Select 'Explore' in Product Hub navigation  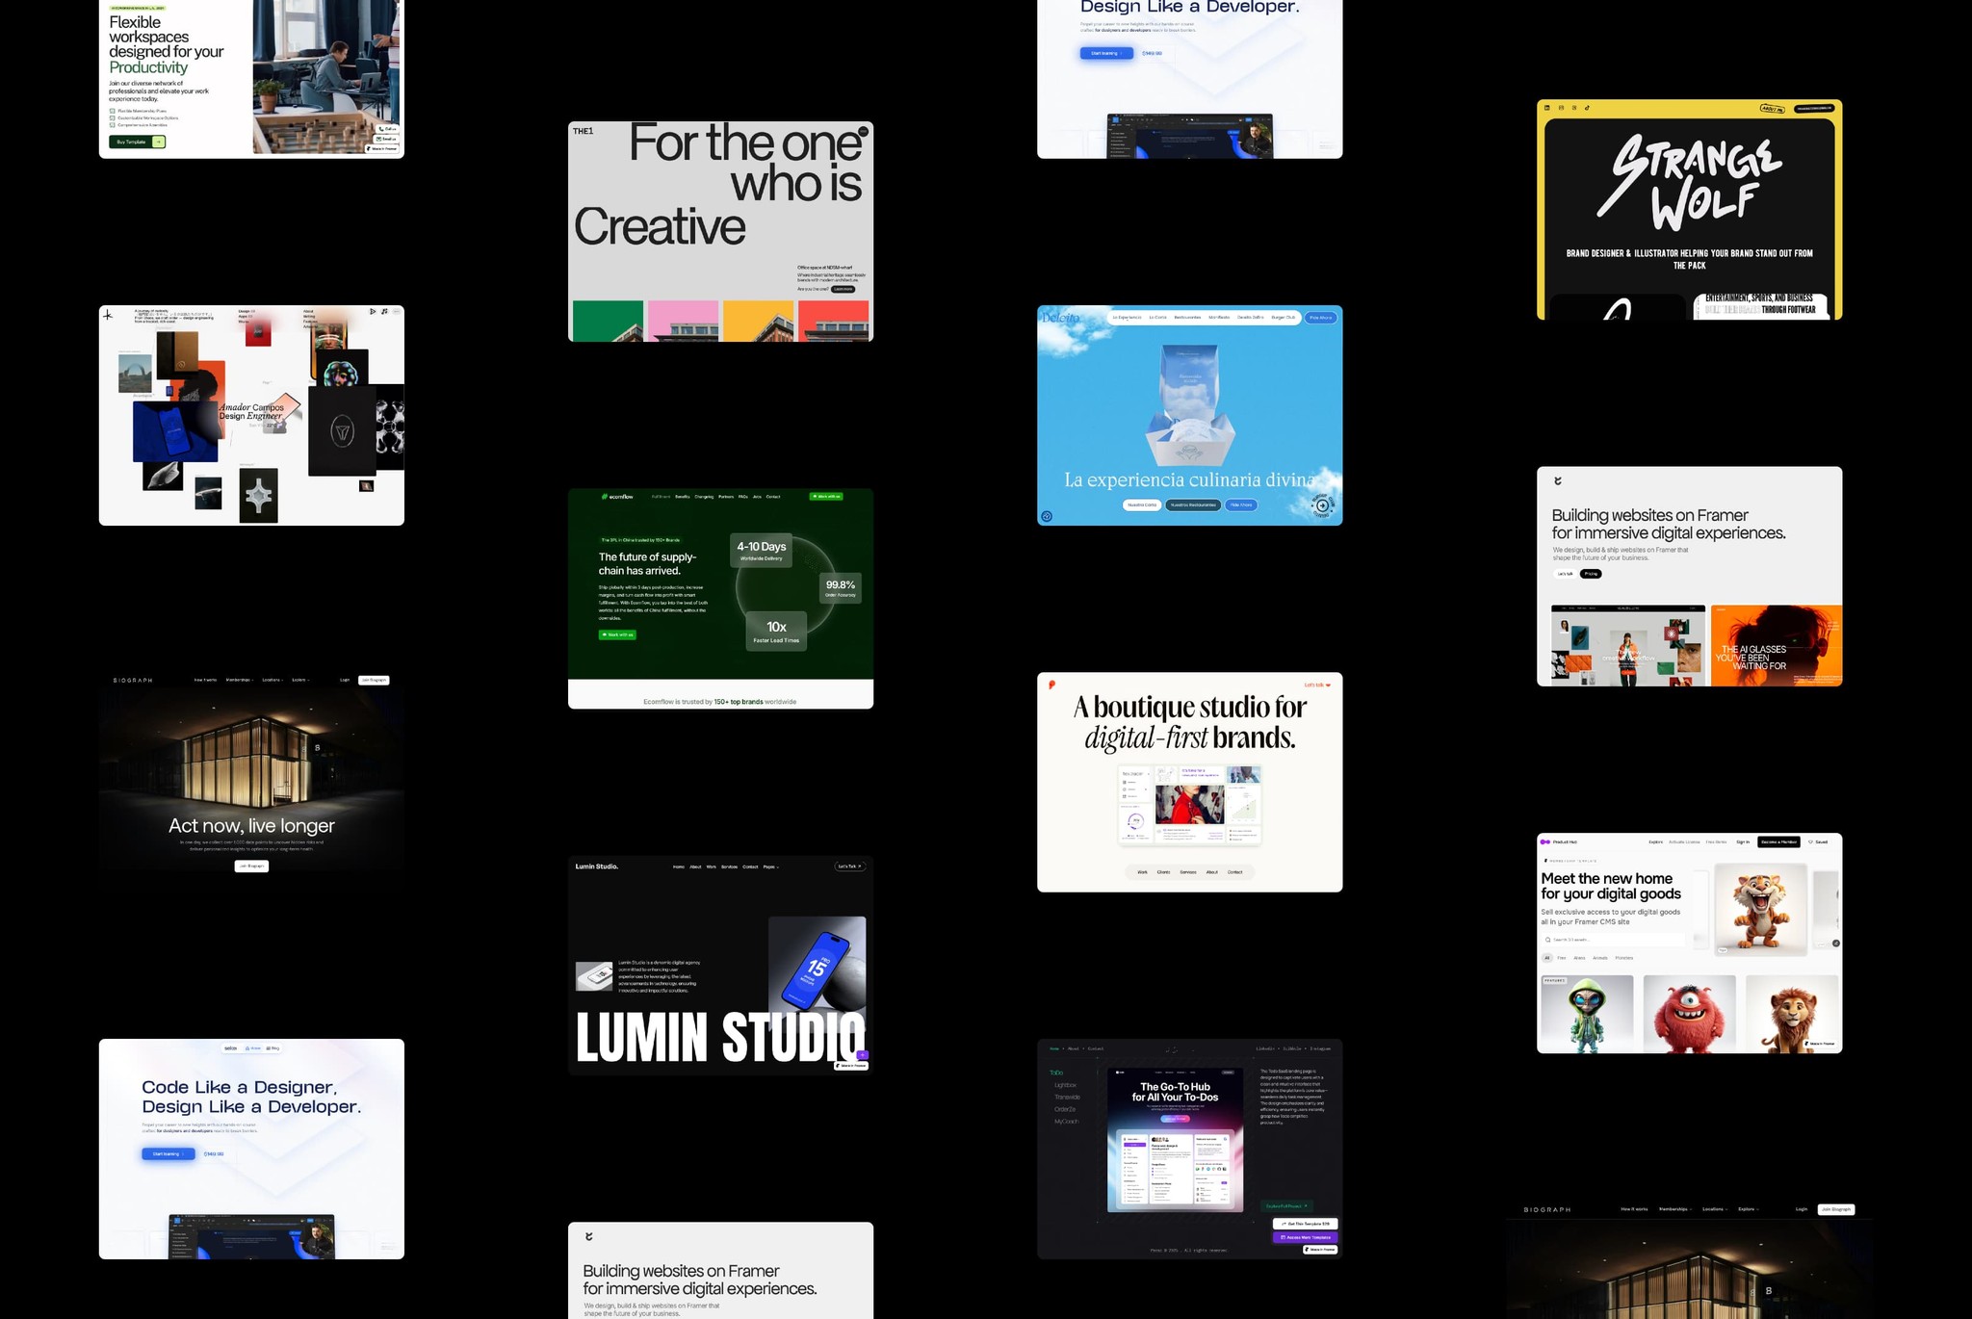(1655, 841)
